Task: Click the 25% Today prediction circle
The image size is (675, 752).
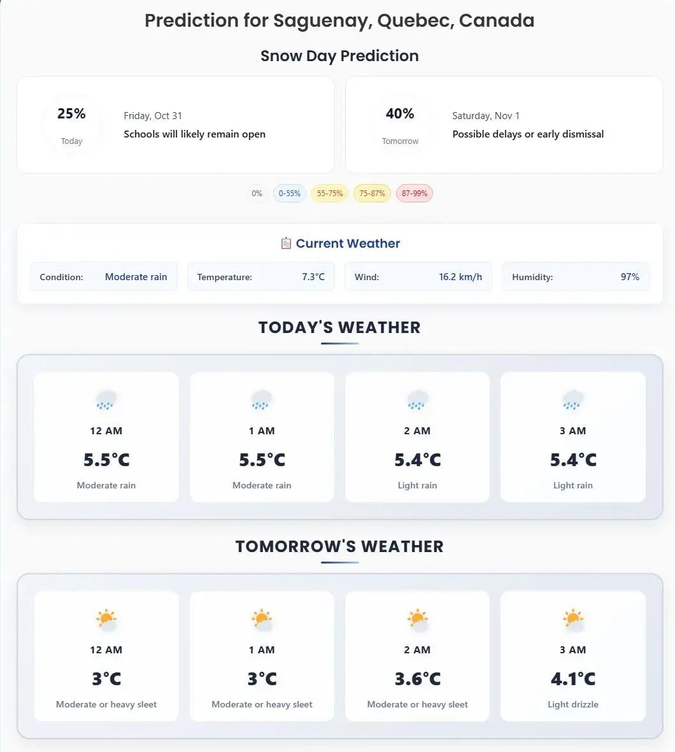Action: [x=71, y=125]
